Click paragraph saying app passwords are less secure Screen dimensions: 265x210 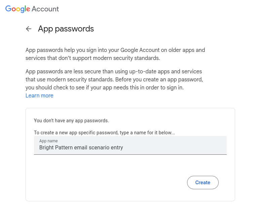click(114, 79)
